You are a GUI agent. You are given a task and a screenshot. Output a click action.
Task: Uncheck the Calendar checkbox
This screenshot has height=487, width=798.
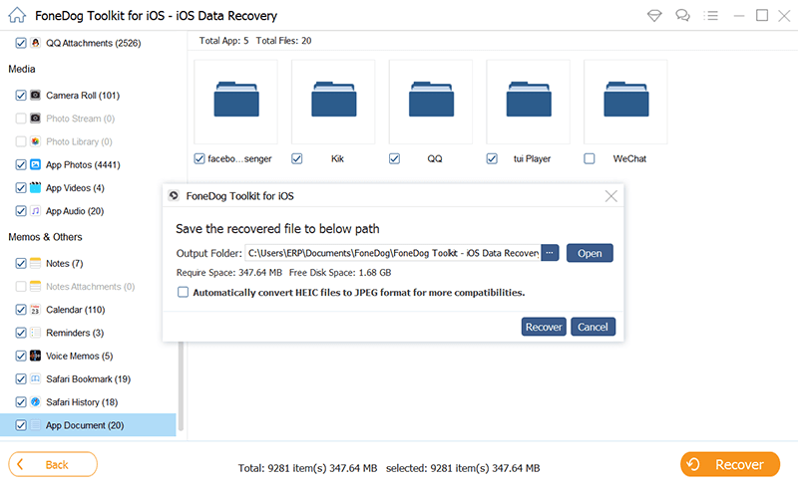(21, 310)
